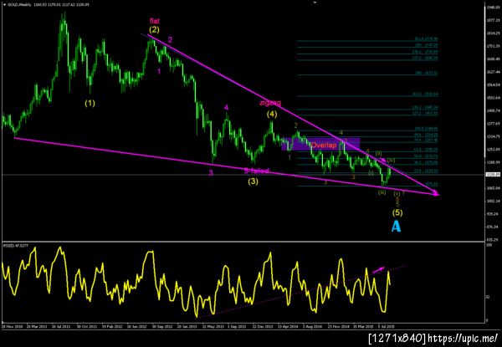Select the dotted magenta RSI trendline
Viewport: 502px width, 347px height.
tap(301, 291)
